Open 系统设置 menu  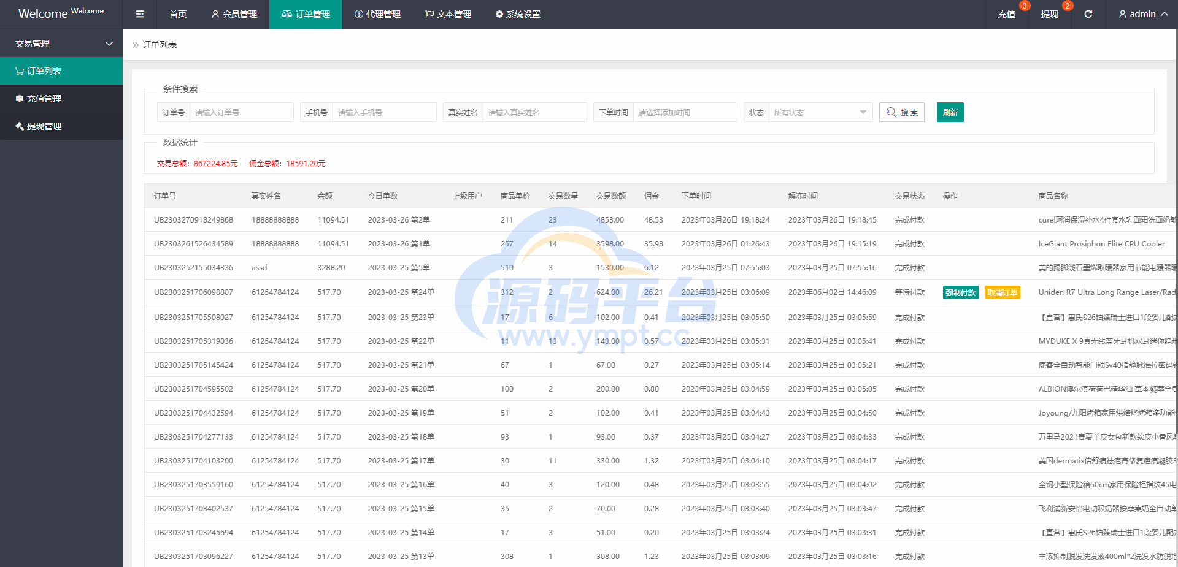[518, 14]
